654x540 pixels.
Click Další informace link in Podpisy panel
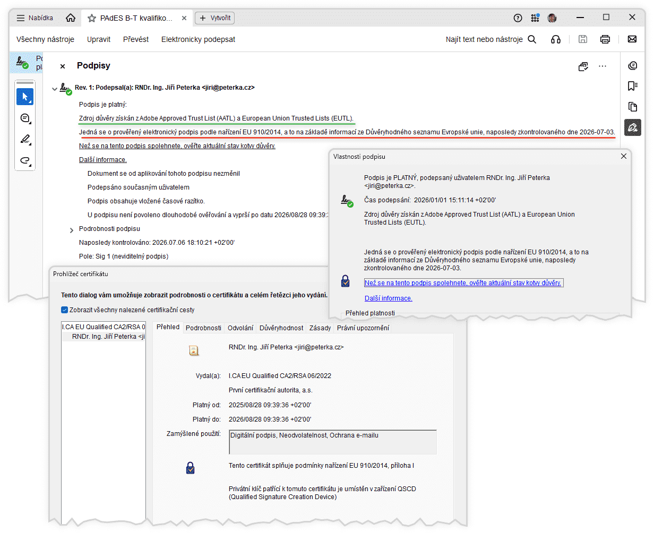click(103, 160)
